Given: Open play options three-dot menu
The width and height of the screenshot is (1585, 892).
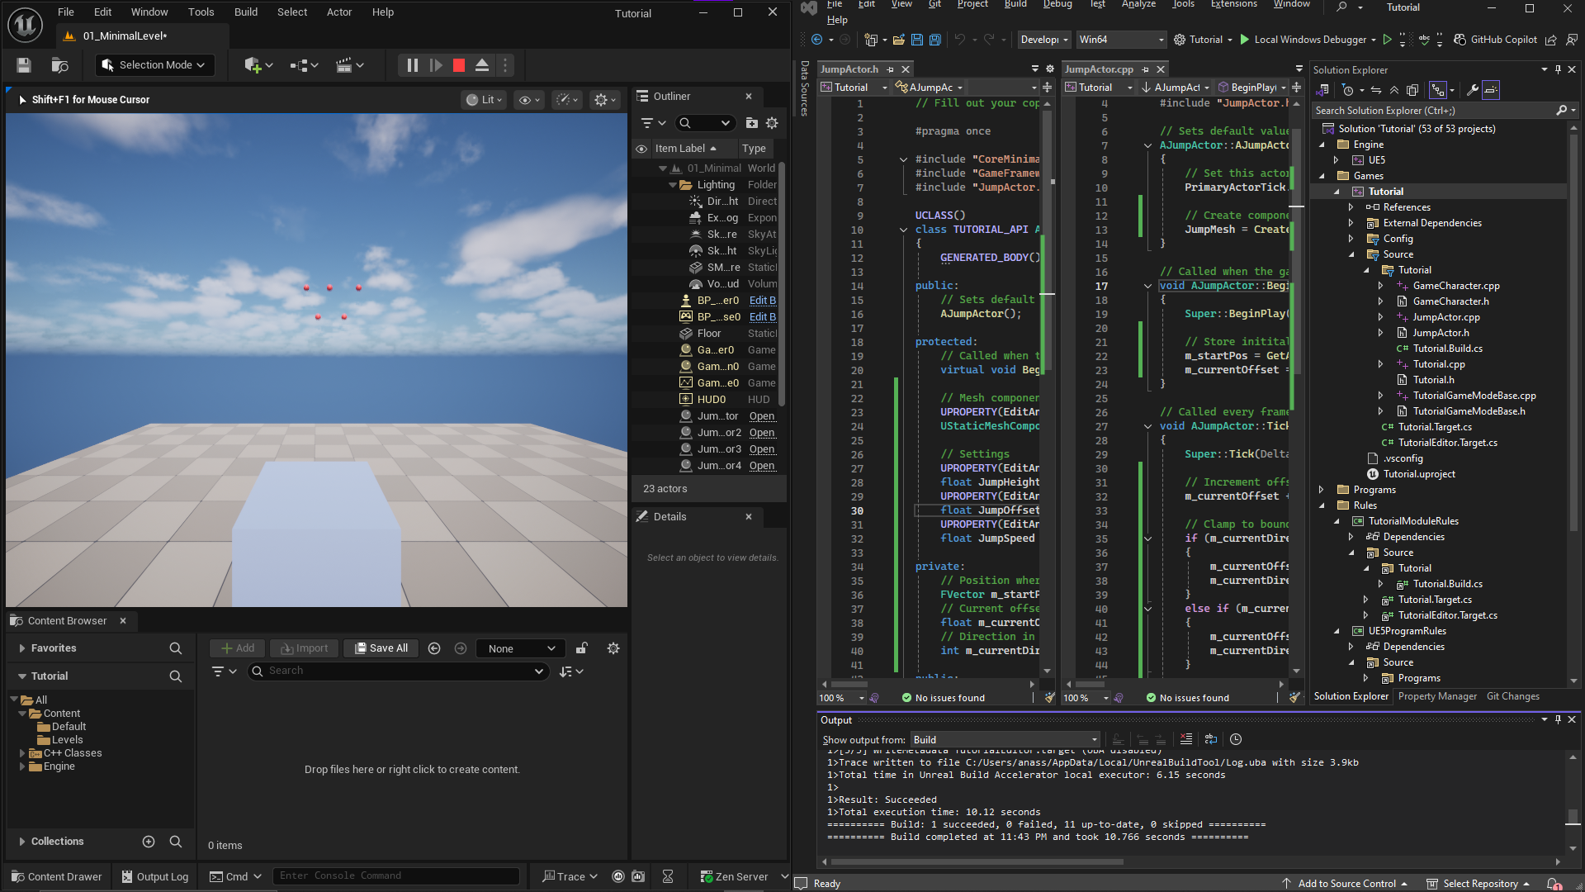Looking at the screenshot, I should click(505, 65).
